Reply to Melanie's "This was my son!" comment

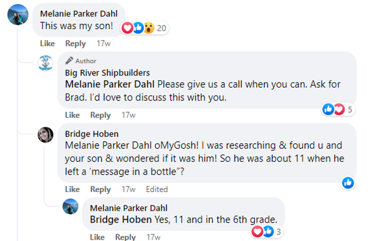tap(75, 43)
